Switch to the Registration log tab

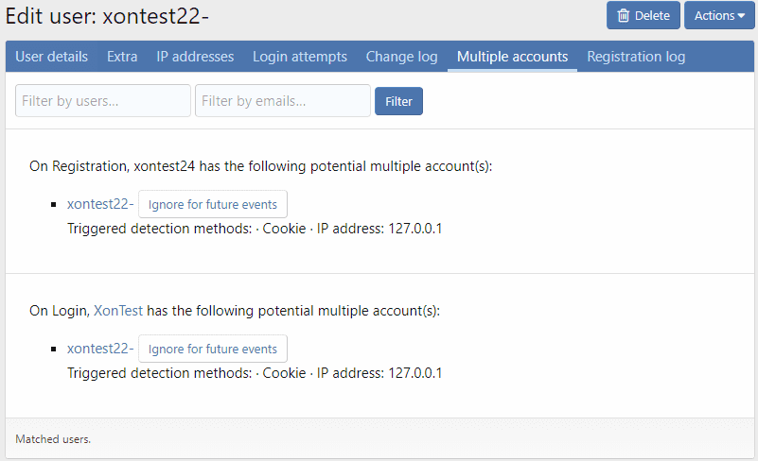pyautogui.click(x=636, y=57)
